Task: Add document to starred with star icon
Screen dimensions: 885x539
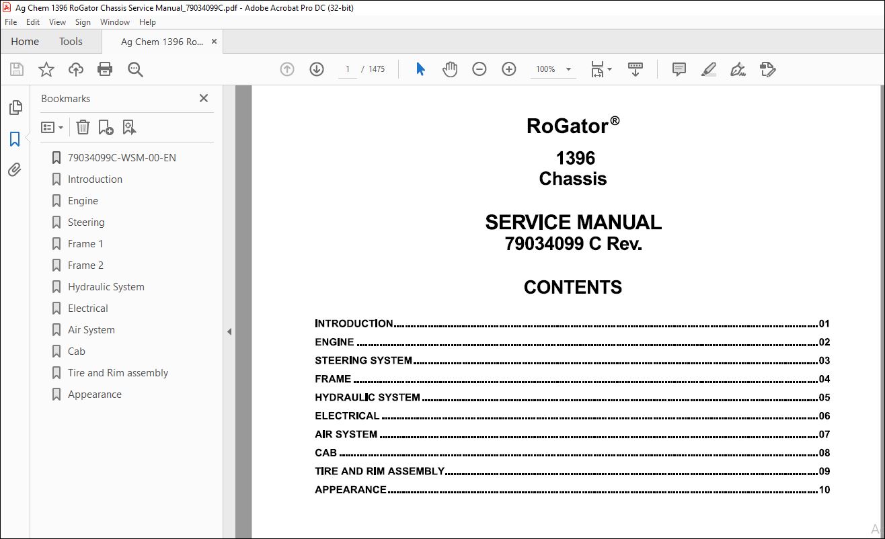Action: pos(46,69)
